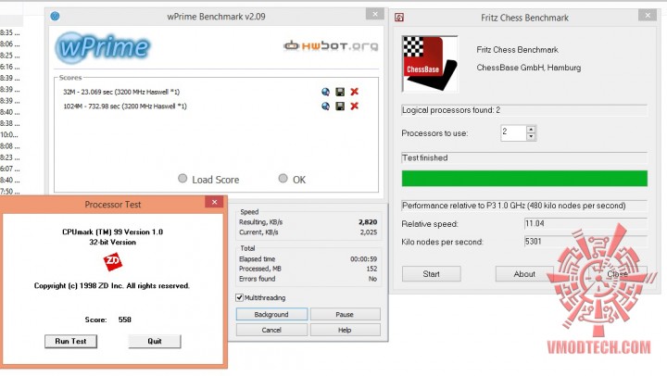
Task: Select the 32M - 23.069 sec score entry
Action: pos(121,92)
